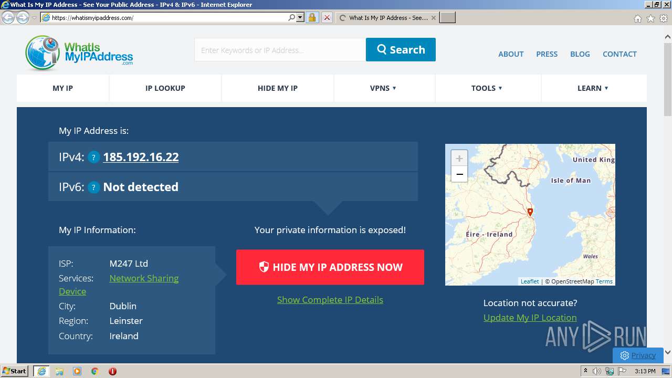Click the blue Search button

(401, 49)
